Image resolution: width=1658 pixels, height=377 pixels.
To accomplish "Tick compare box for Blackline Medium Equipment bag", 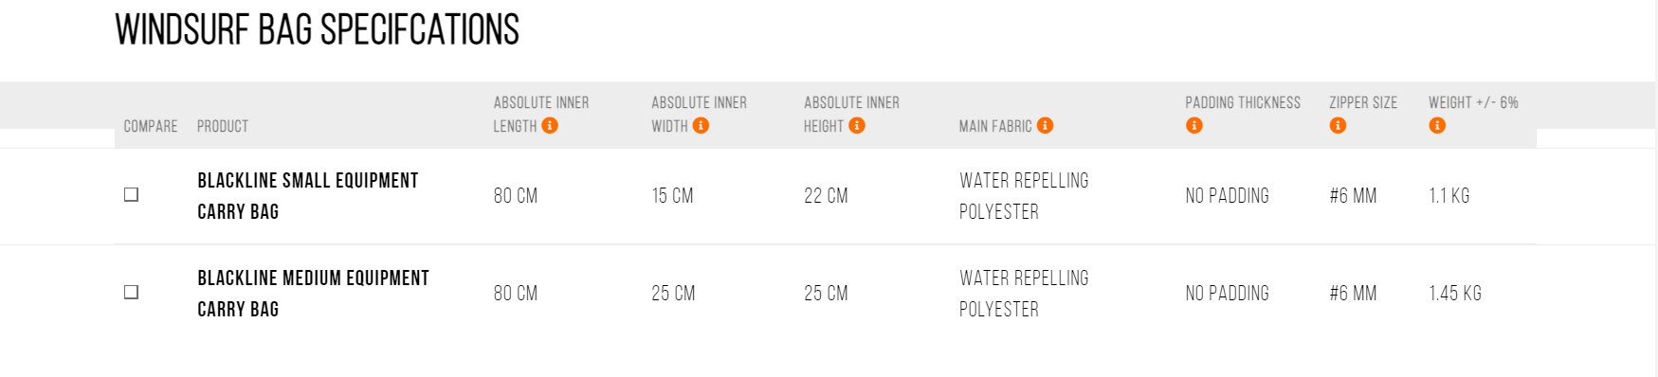I will pyautogui.click(x=132, y=292).
